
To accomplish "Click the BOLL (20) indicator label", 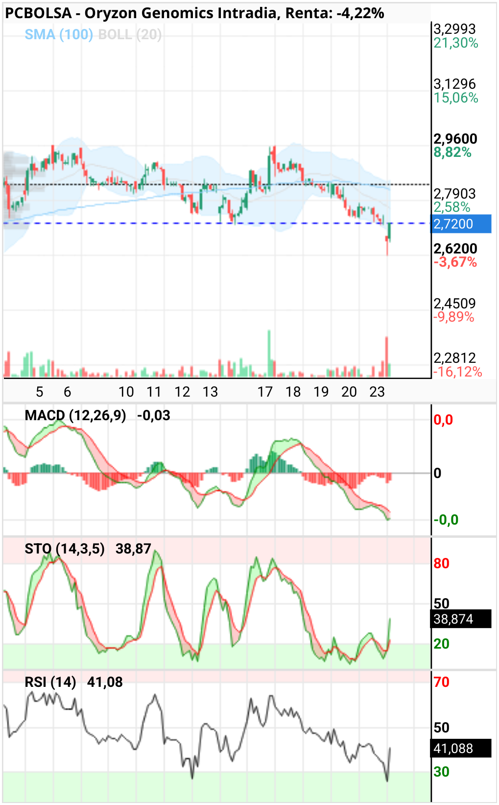I will click(130, 34).
